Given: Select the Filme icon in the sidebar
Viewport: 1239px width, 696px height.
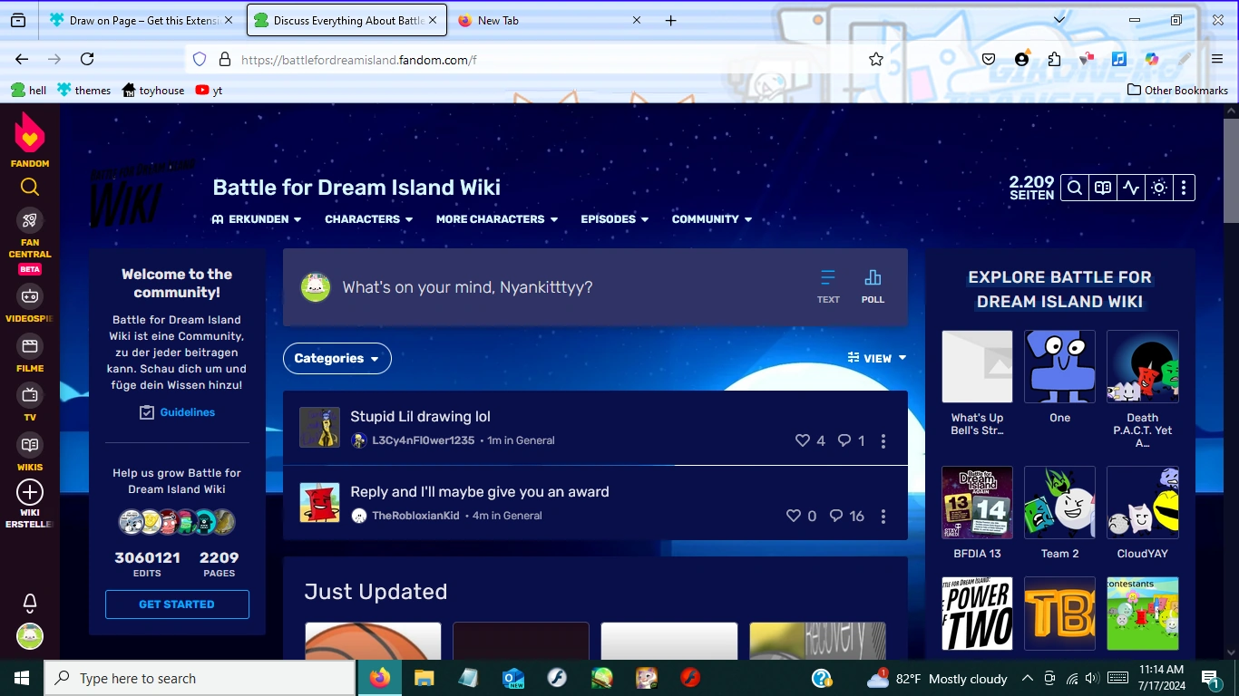Looking at the screenshot, I should pos(30,347).
